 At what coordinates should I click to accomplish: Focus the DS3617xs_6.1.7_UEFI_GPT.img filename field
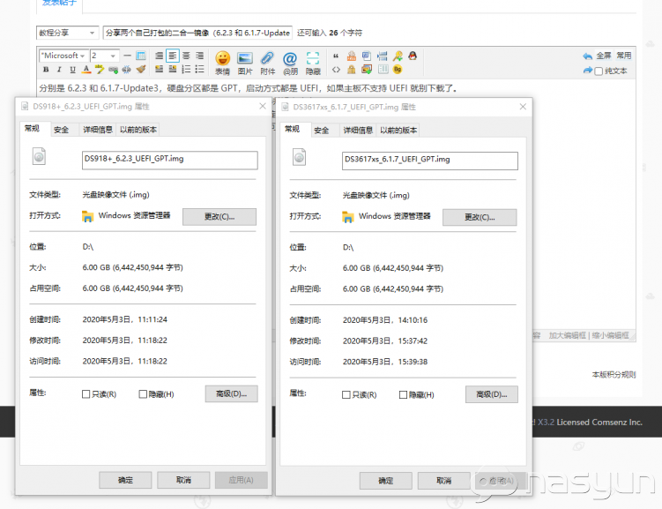click(430, 161)
